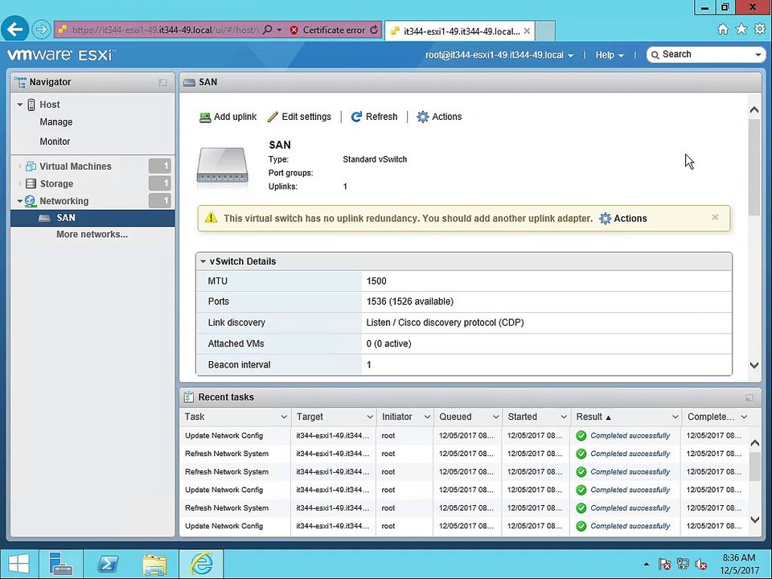Viewport: 772px width, 579px height.
Task: Expand the Search field dropdown arrow
Action: click(758, 55)
